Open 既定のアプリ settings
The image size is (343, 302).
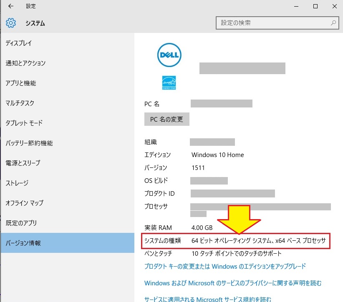pos(21,223)
